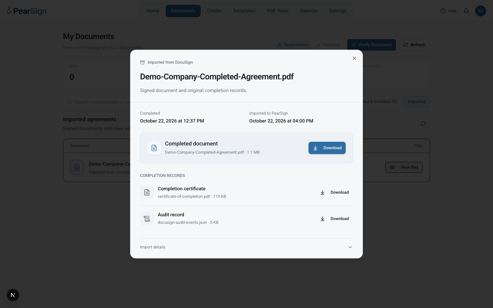Viewport: 493px width, 308px height.
Task: Click the refresh icon beside Imported agreements
Action: point(423,124)
